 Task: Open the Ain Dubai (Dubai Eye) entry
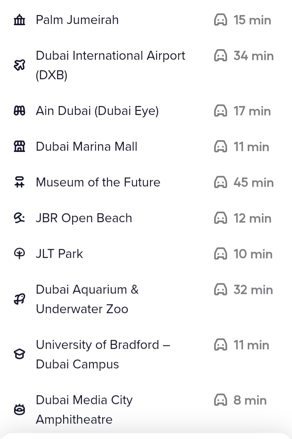point(97,111)
